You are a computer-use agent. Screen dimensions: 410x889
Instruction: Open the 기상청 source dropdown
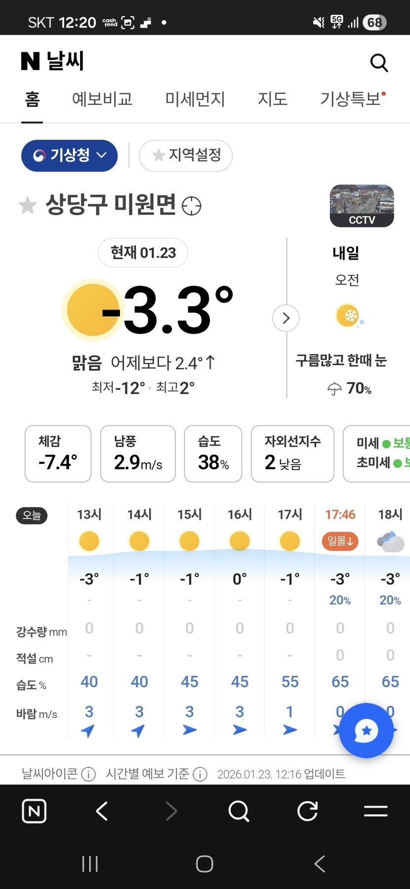tap(69, 156)
